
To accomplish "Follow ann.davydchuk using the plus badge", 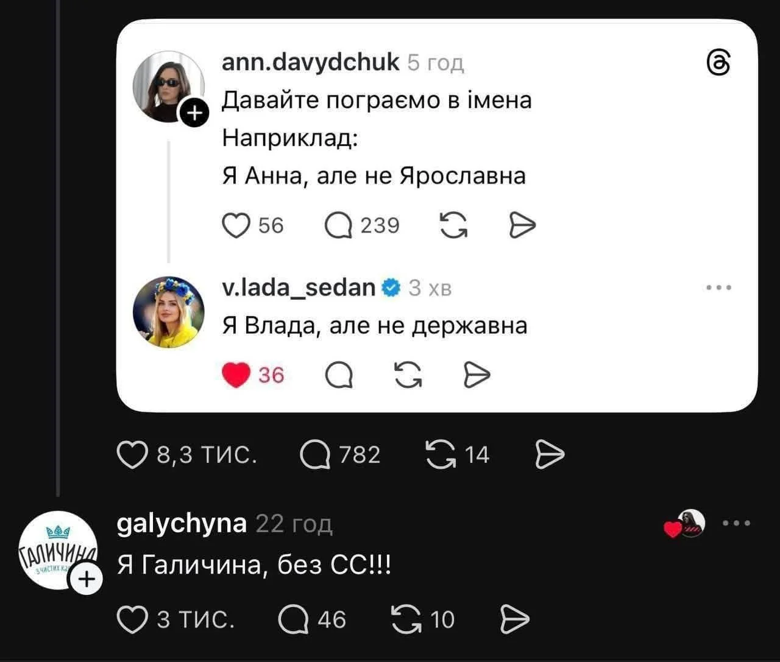I will click(194, 112).
